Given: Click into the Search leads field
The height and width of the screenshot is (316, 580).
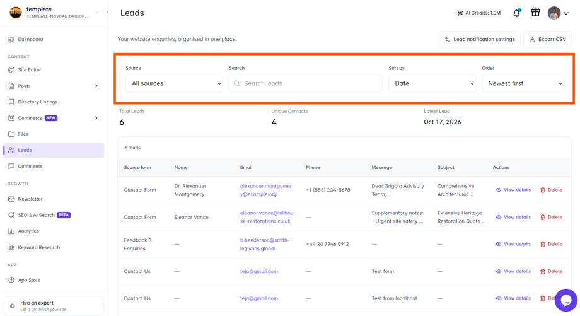Looking at the screenshot, I should click(x=306, y=83).
